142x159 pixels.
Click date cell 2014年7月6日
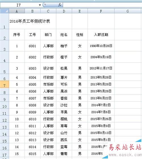click(x=101, y=112)
